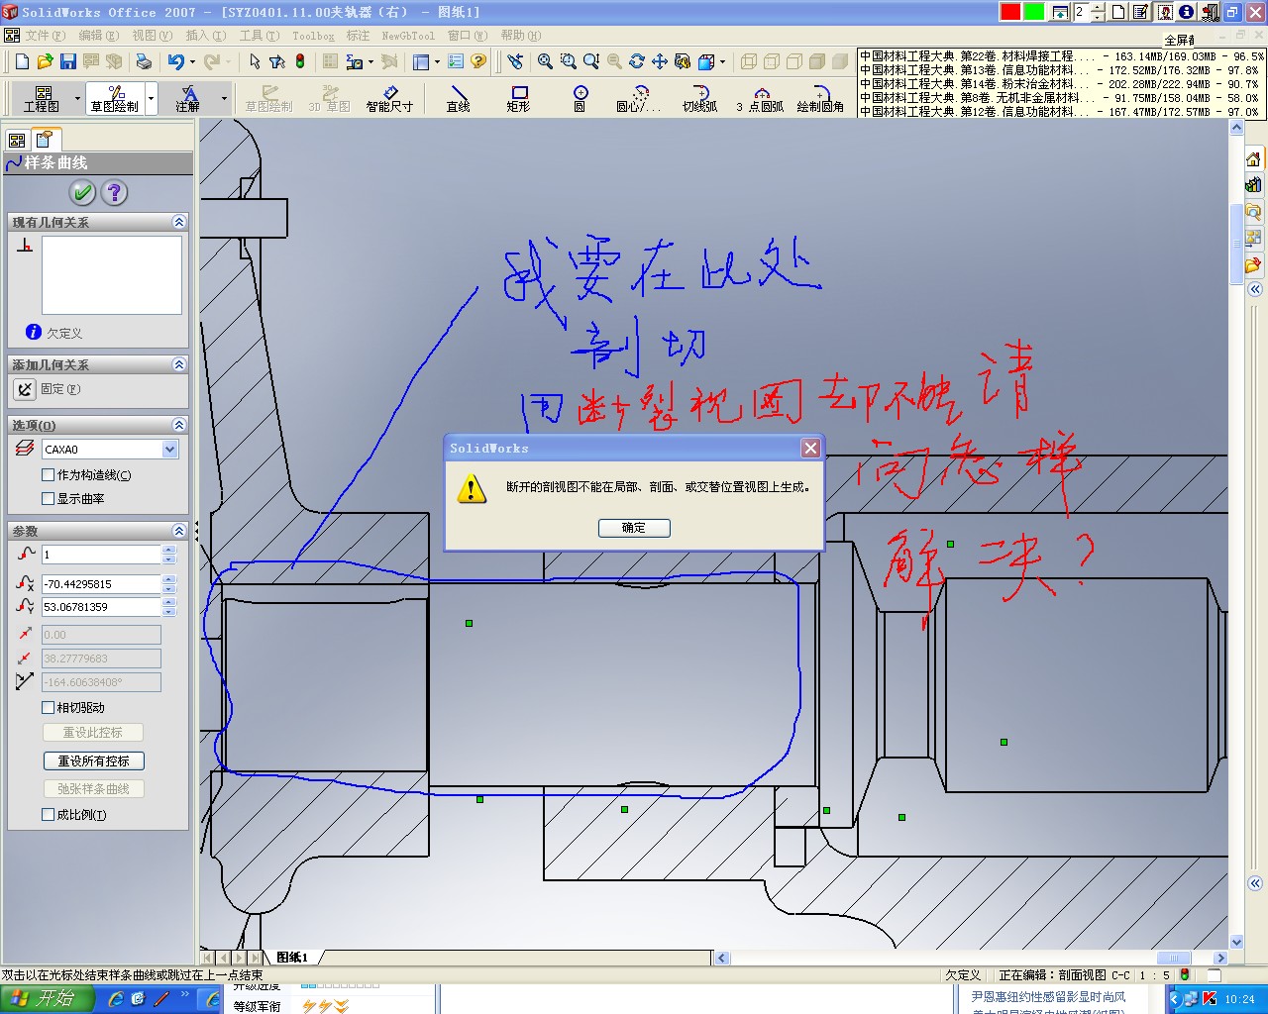
Task: Click the 窗口 menu
Action: pyautogui.click(x=467, y=36)
